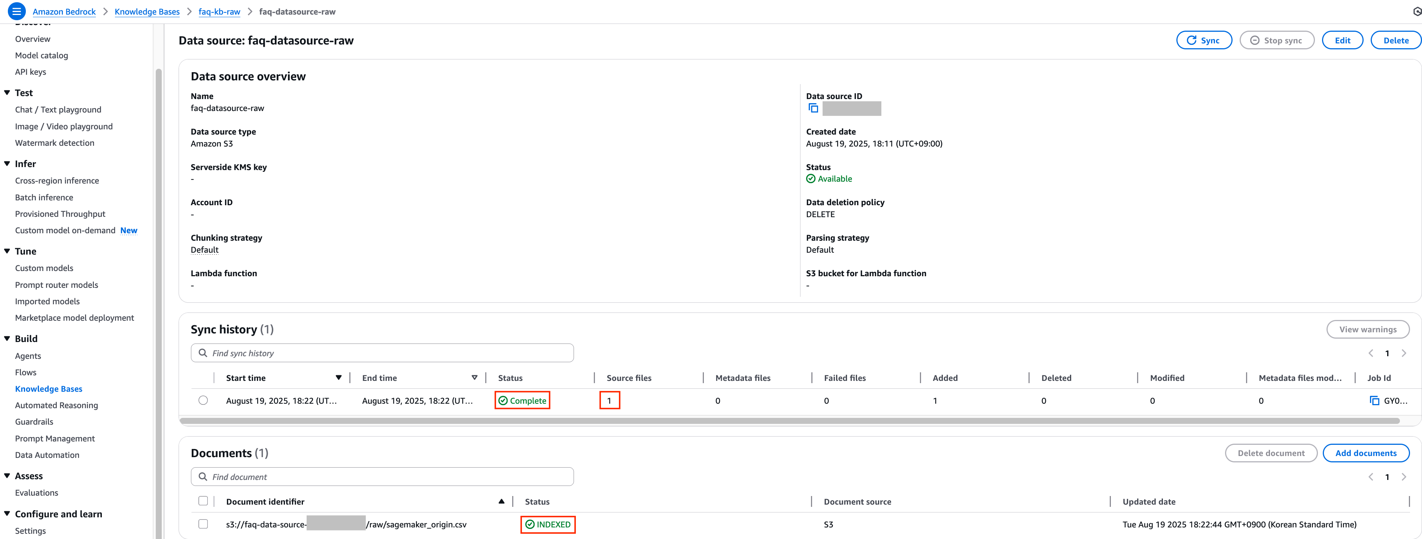Open Agents in the sidebar

pos(28,356)
